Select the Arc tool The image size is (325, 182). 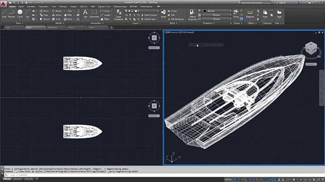coord(28,14)
